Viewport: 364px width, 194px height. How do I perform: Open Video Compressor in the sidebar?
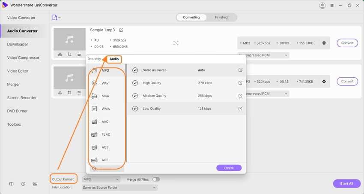coord(23,58)
